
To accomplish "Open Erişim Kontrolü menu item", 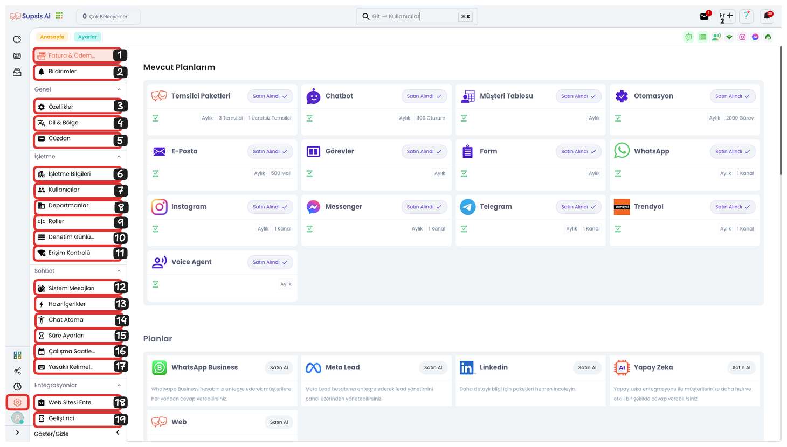I will tap(79, 253).
